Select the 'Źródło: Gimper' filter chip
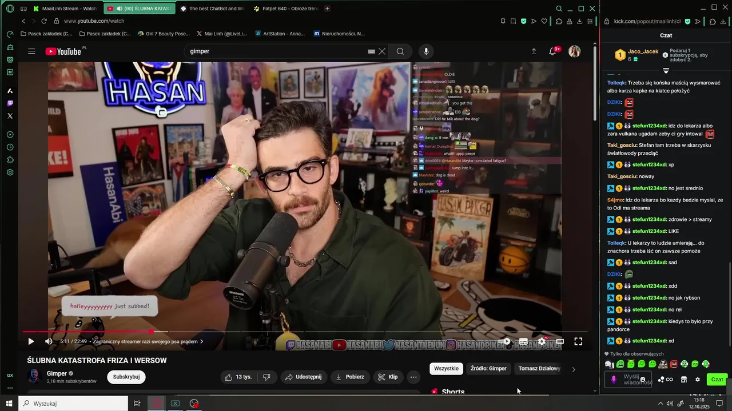The height and width of the screenshot is (411, 732). click(488, 368)
